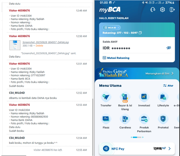Click the 'baik bosku, mohon di tunggu ya bosku' message
Viewport: 180px width, 156px height.
[x=33, y=143]
